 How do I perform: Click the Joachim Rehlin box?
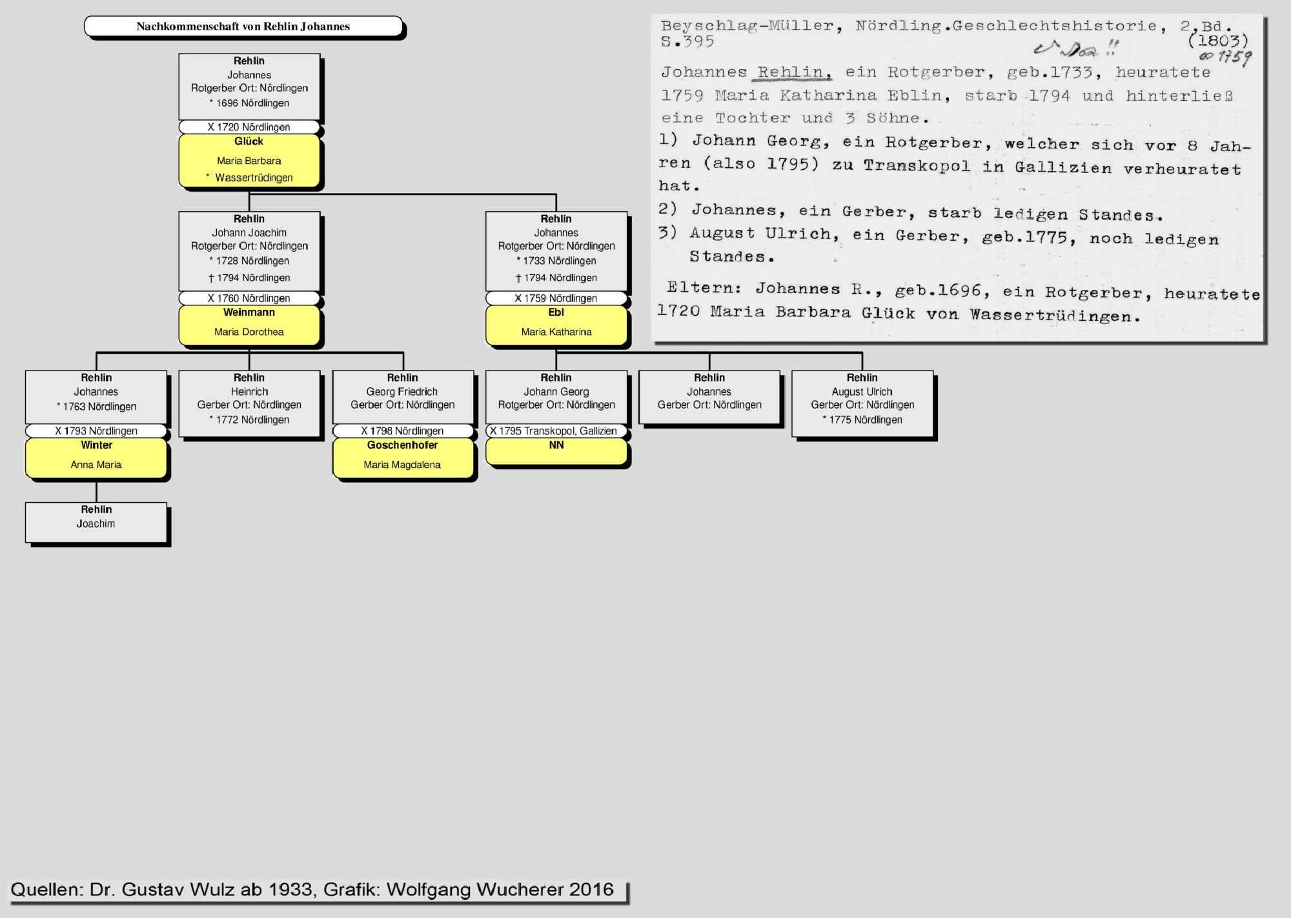pos(96,522)
